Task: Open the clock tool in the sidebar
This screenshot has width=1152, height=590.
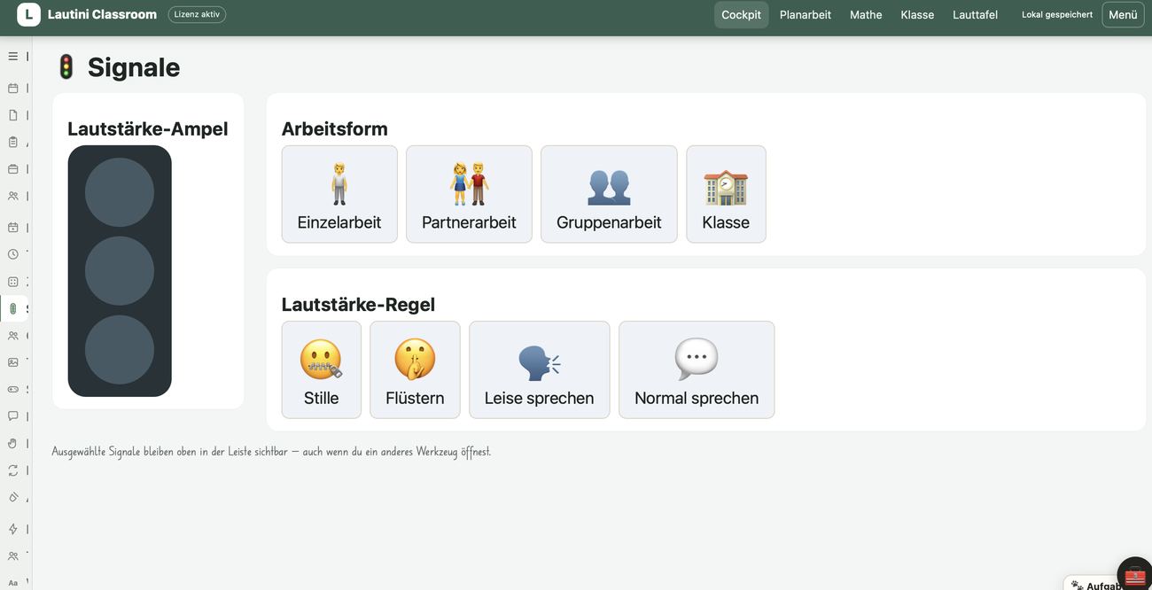Action: [x=12, y=254]
